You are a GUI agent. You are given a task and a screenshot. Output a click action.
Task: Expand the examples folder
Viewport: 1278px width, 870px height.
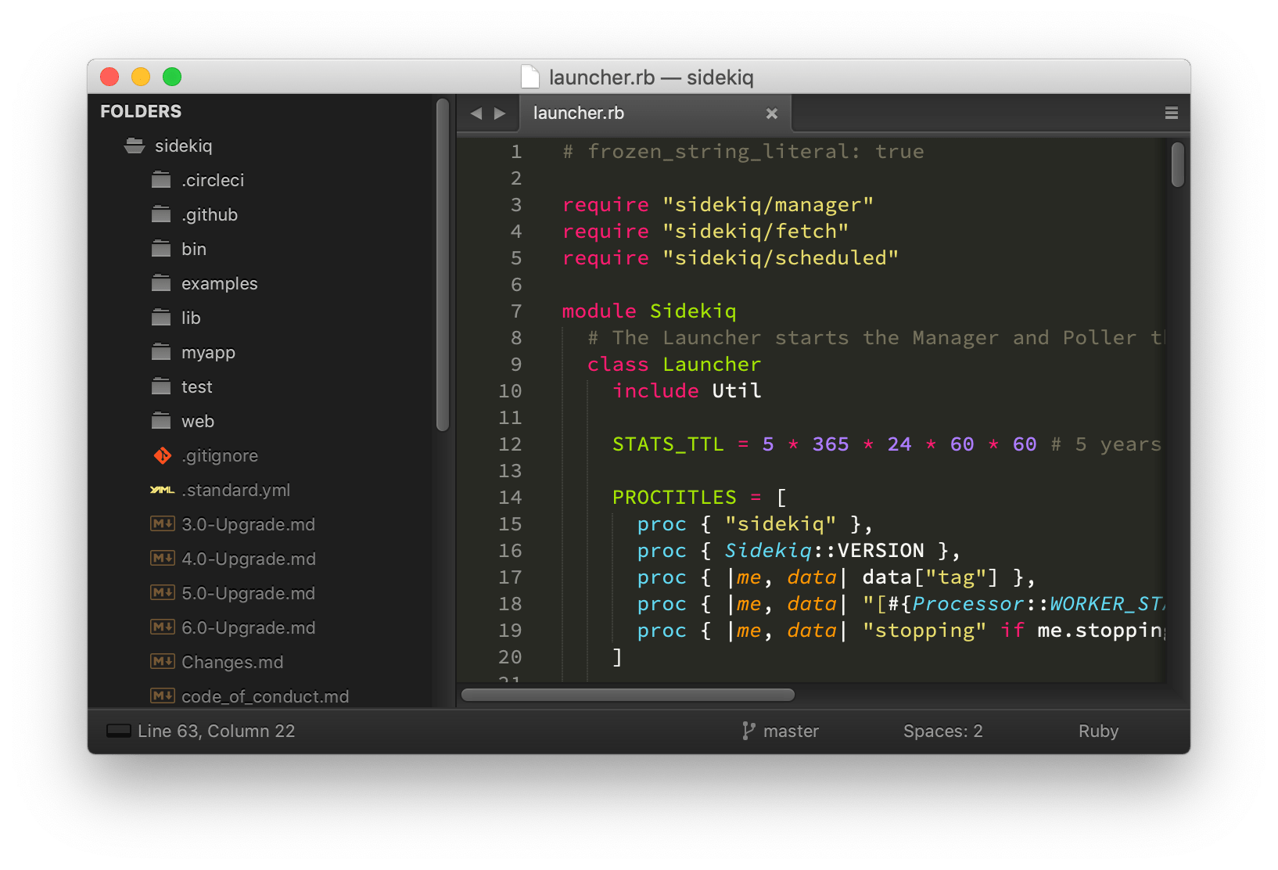pos(219,283)
